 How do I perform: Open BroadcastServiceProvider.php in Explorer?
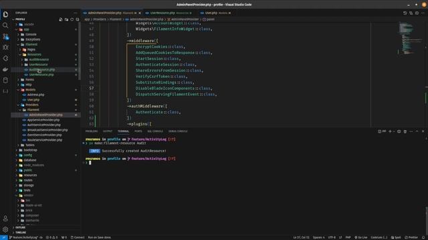(47, 130)
